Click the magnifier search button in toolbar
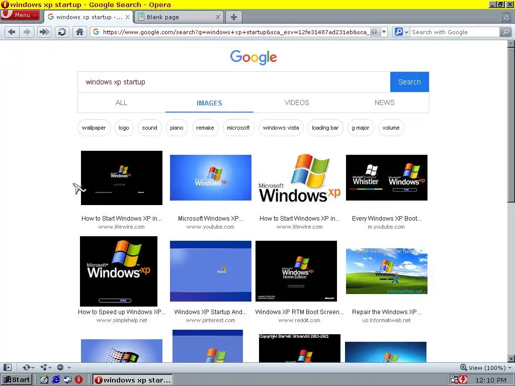Screen dimensions: 515x386 [505, 32]
